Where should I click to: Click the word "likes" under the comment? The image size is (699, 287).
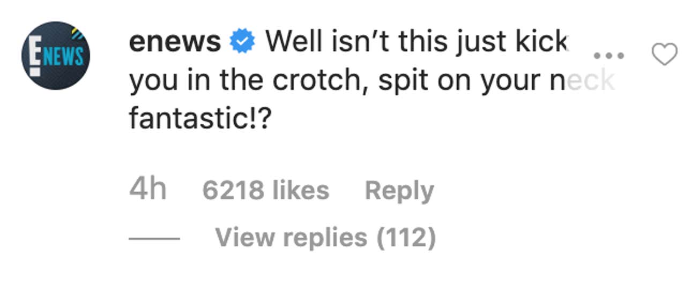point(301,191)
